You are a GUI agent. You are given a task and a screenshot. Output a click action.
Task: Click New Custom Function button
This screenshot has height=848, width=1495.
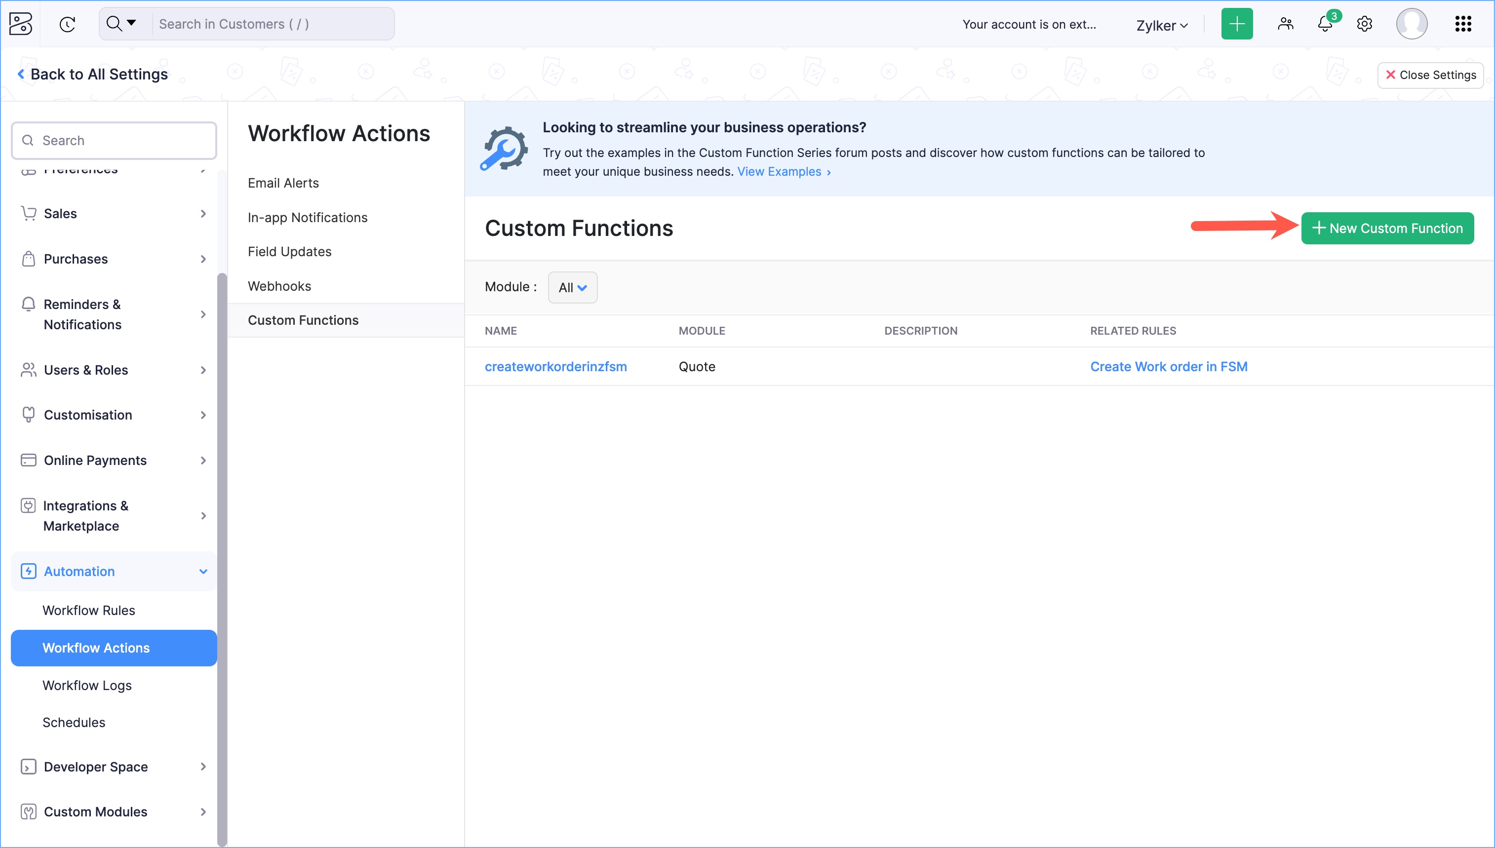pos(1387,229)
